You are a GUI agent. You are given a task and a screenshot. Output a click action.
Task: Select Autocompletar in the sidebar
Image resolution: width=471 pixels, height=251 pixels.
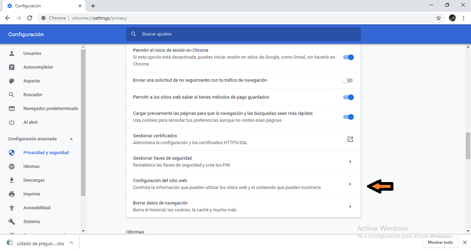38,67
